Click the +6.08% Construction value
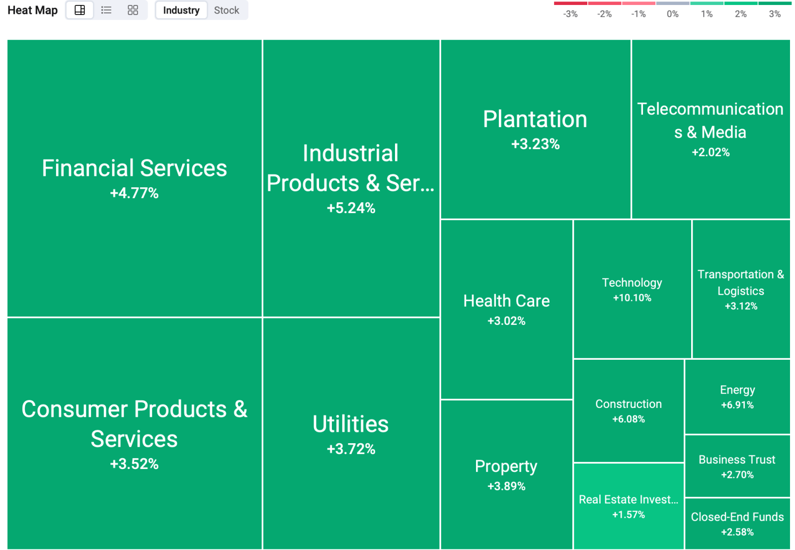 click(x=629, y=419)
